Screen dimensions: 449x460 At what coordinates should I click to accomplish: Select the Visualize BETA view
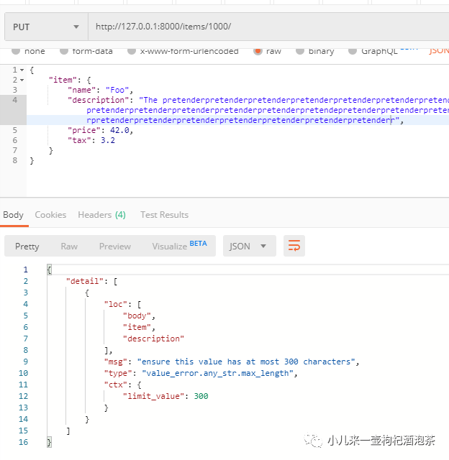click(179, 246)
